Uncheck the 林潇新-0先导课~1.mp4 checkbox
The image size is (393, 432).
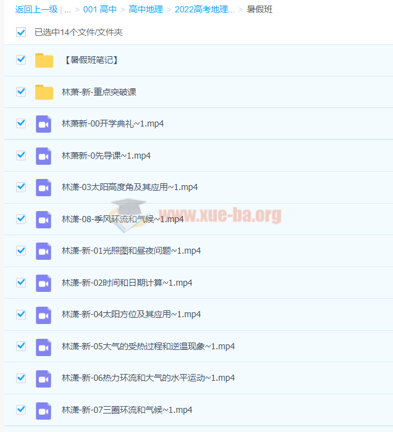[x=21, y=155]
